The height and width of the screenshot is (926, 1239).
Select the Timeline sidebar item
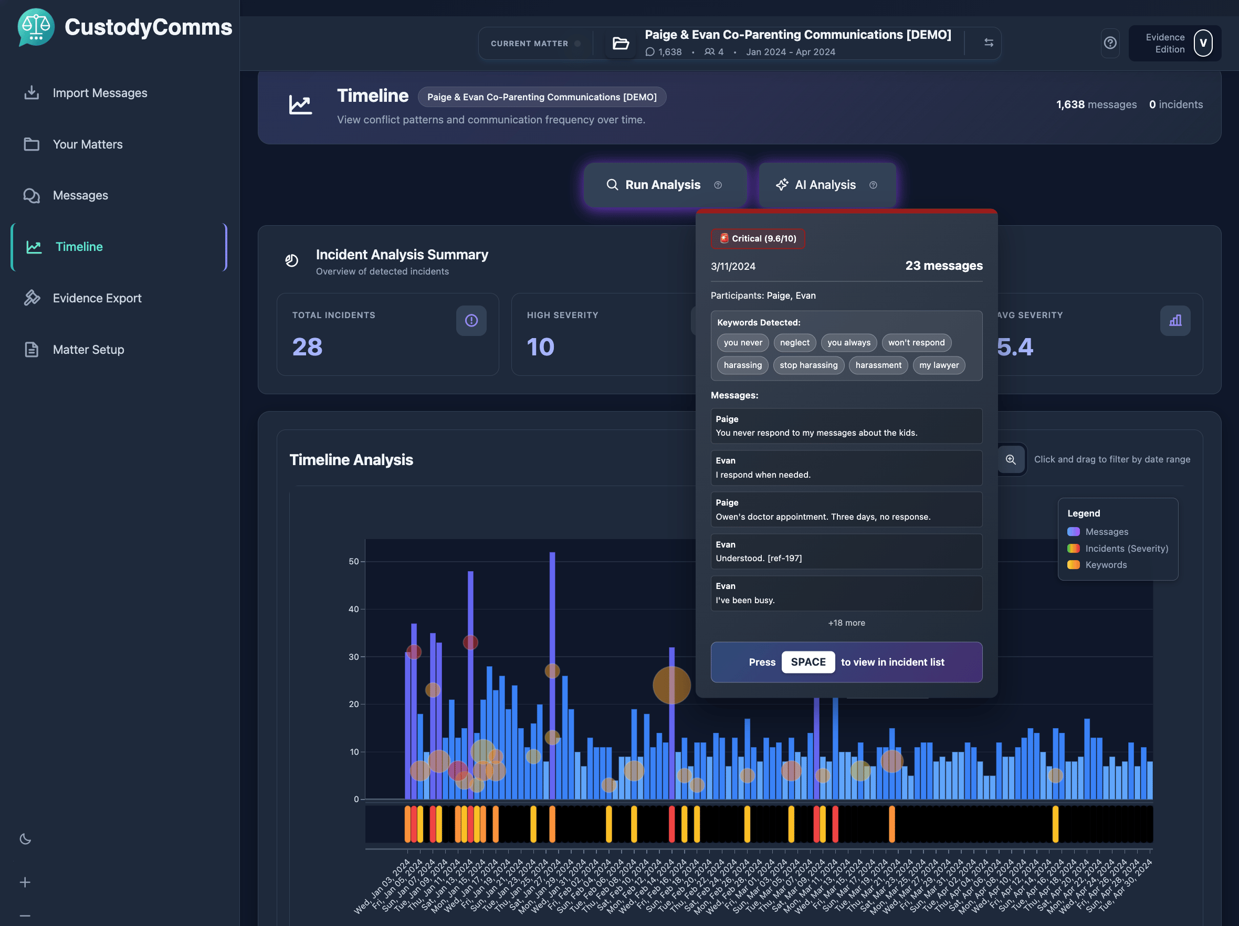[119, 247]
